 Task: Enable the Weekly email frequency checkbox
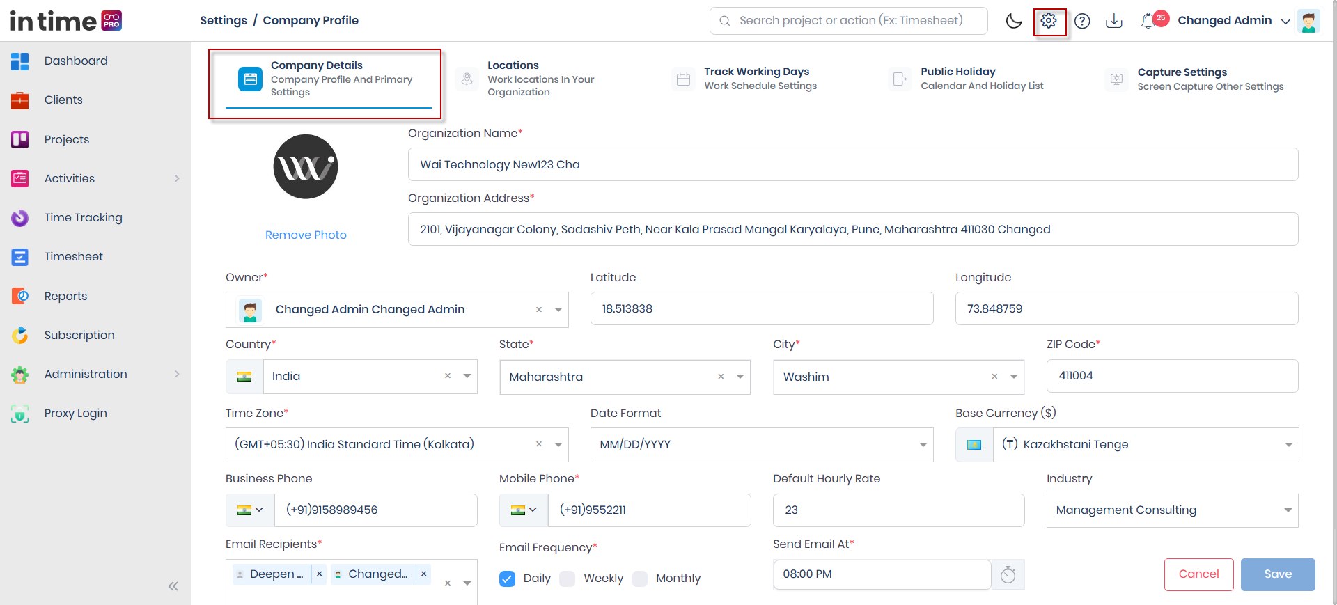(x=568, y=579)
